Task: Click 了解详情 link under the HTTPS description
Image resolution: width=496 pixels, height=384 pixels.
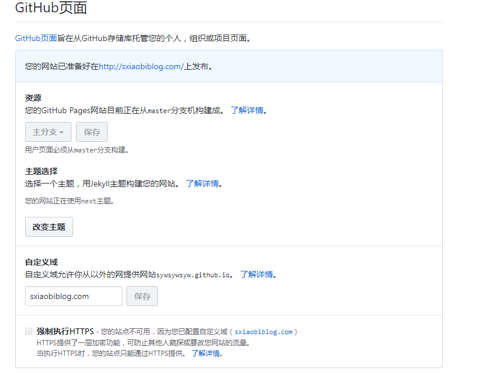Action: tap(206, 354)
